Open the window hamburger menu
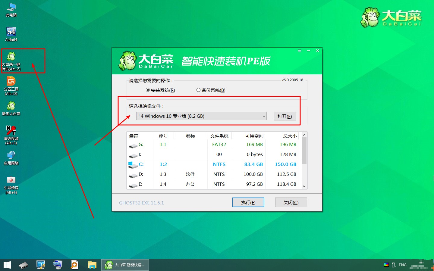434x271 pixels. [x=300, y=51]
